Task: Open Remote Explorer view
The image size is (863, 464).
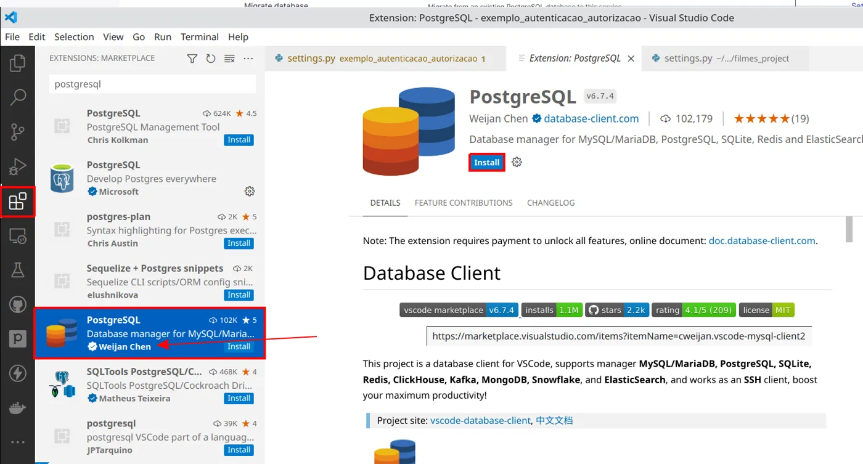Action: pyautogui.click(x=18, y=236)
